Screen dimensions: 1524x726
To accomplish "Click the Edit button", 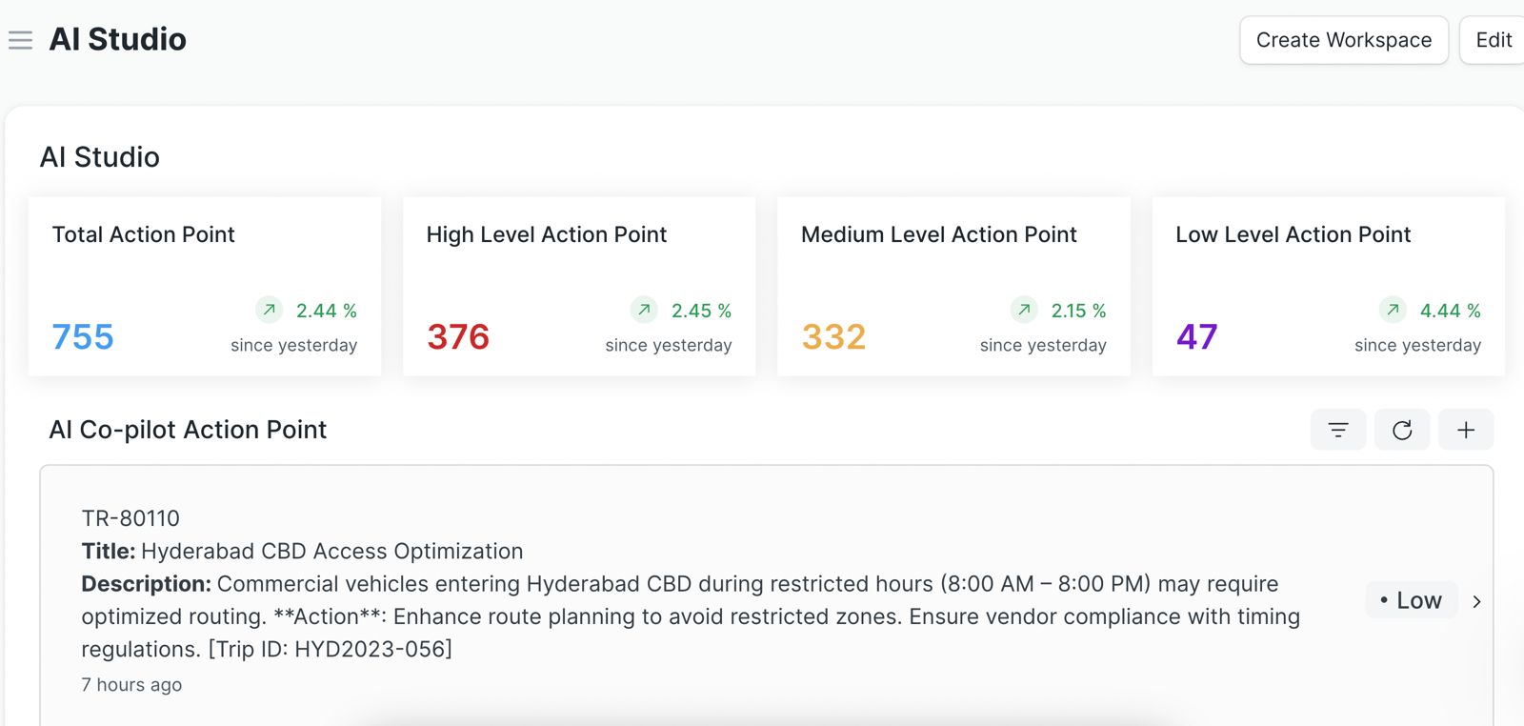I will 1493,40.
